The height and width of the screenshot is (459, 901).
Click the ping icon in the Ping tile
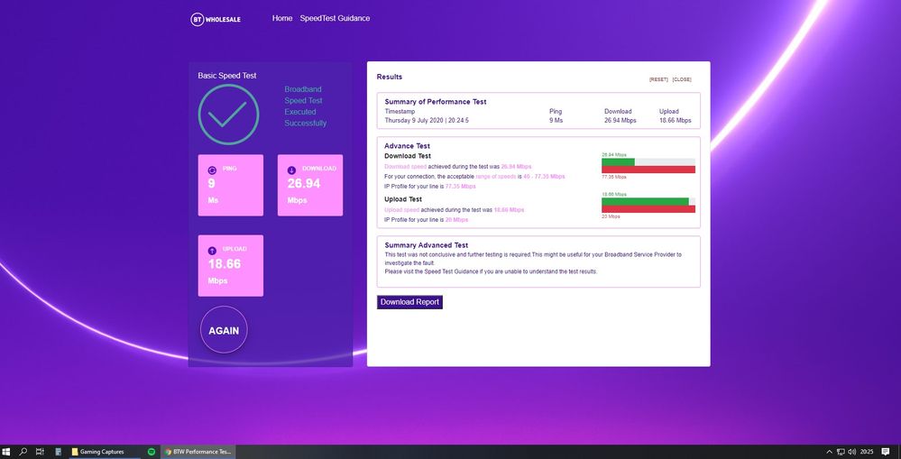(212, 170)
